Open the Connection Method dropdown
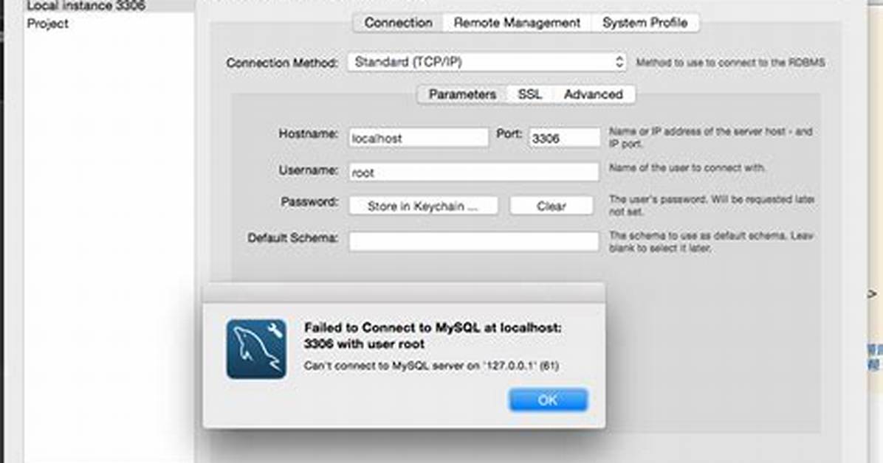This screenshot has height=463, width=883. (487, 62)
